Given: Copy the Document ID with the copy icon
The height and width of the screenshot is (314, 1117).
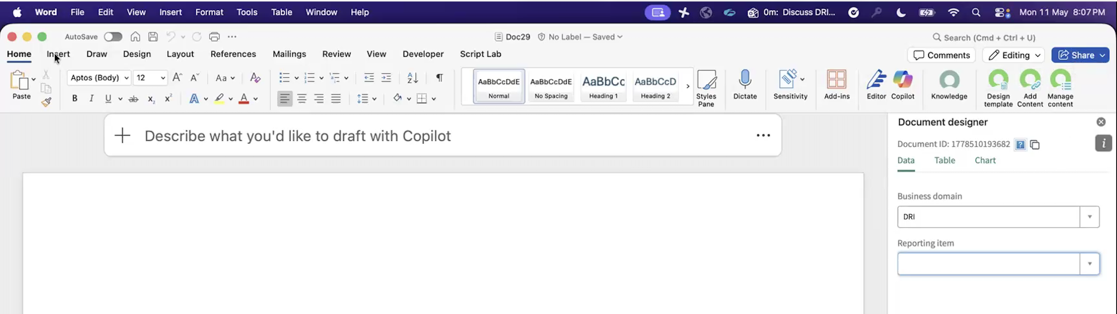Looking at the screenshot, I should click(x=1035, y=145).
